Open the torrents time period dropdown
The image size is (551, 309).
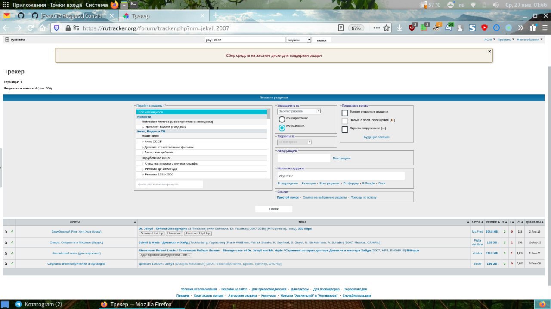point(294,142)
